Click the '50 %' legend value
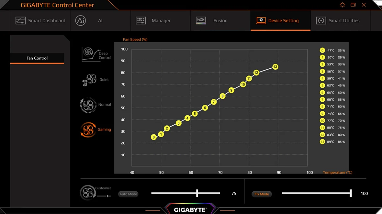Screen dimensions: 382x214 click(x=341, y=93)
